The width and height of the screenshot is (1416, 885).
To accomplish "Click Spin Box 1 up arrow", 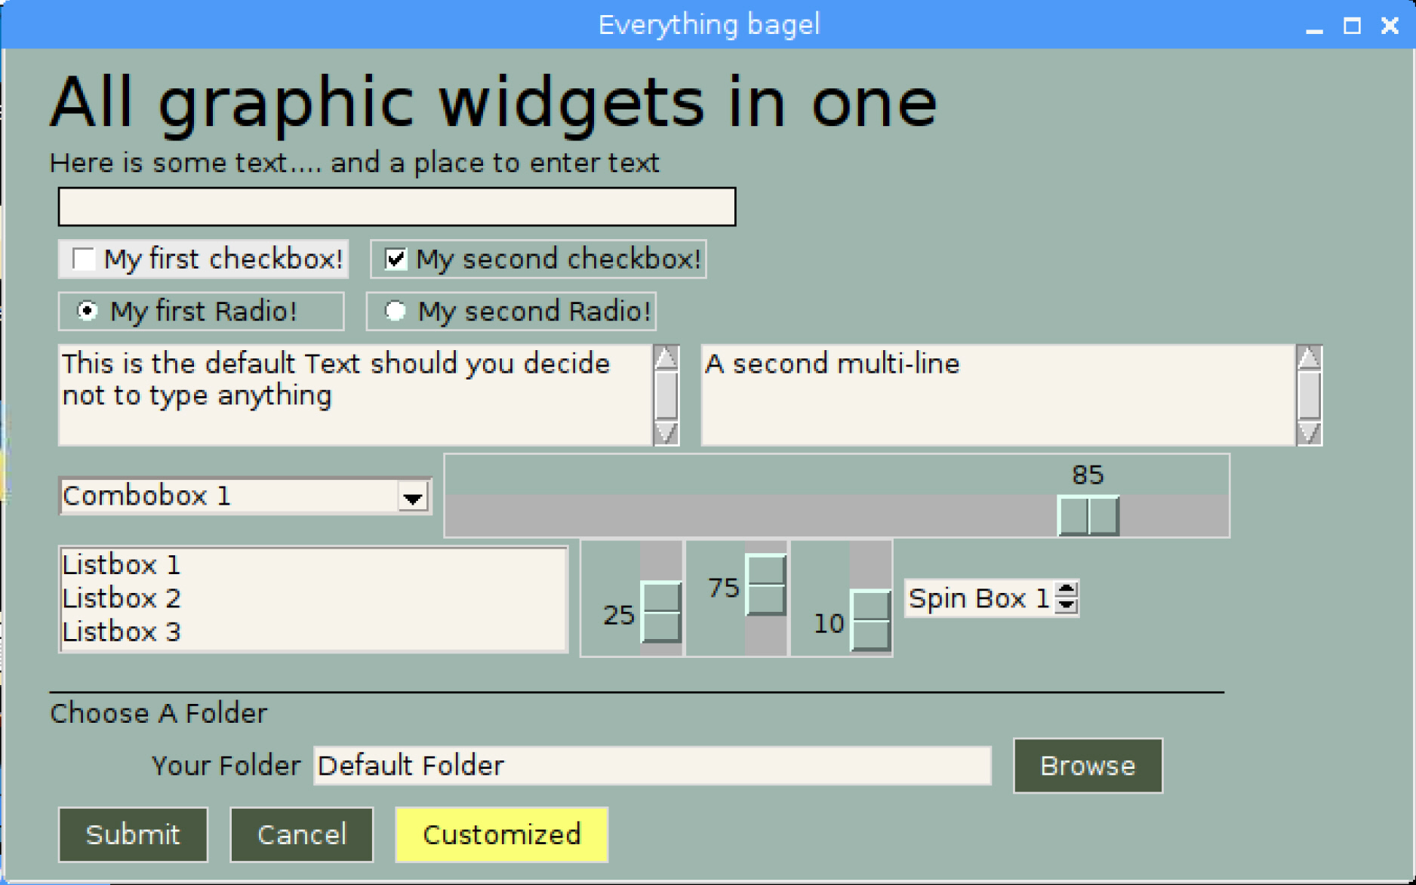I will (x=1064, y=590).
